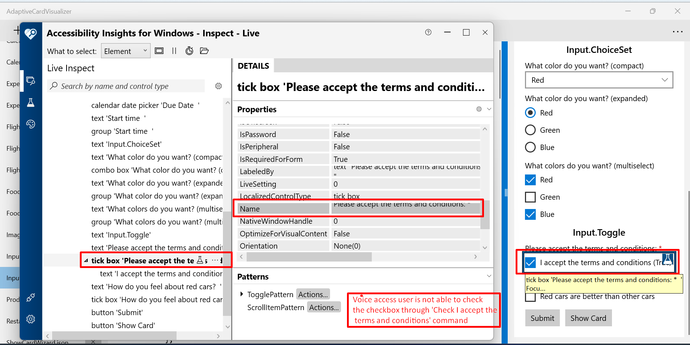This screenshot has width=690, height=345.
Task: Open the Inspect panel icon in the sidebar
Action: 31,81
